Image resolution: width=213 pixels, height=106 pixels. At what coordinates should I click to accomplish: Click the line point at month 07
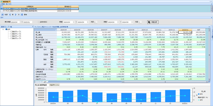(x=97, y=102)
